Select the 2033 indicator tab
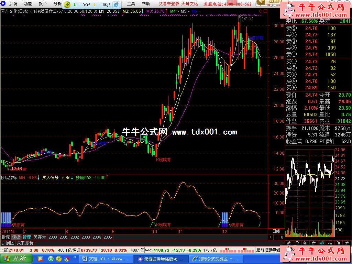 pos(86,237)
